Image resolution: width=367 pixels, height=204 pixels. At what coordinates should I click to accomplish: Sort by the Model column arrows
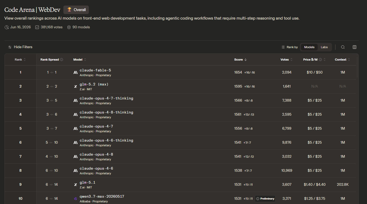click(85, 60)
